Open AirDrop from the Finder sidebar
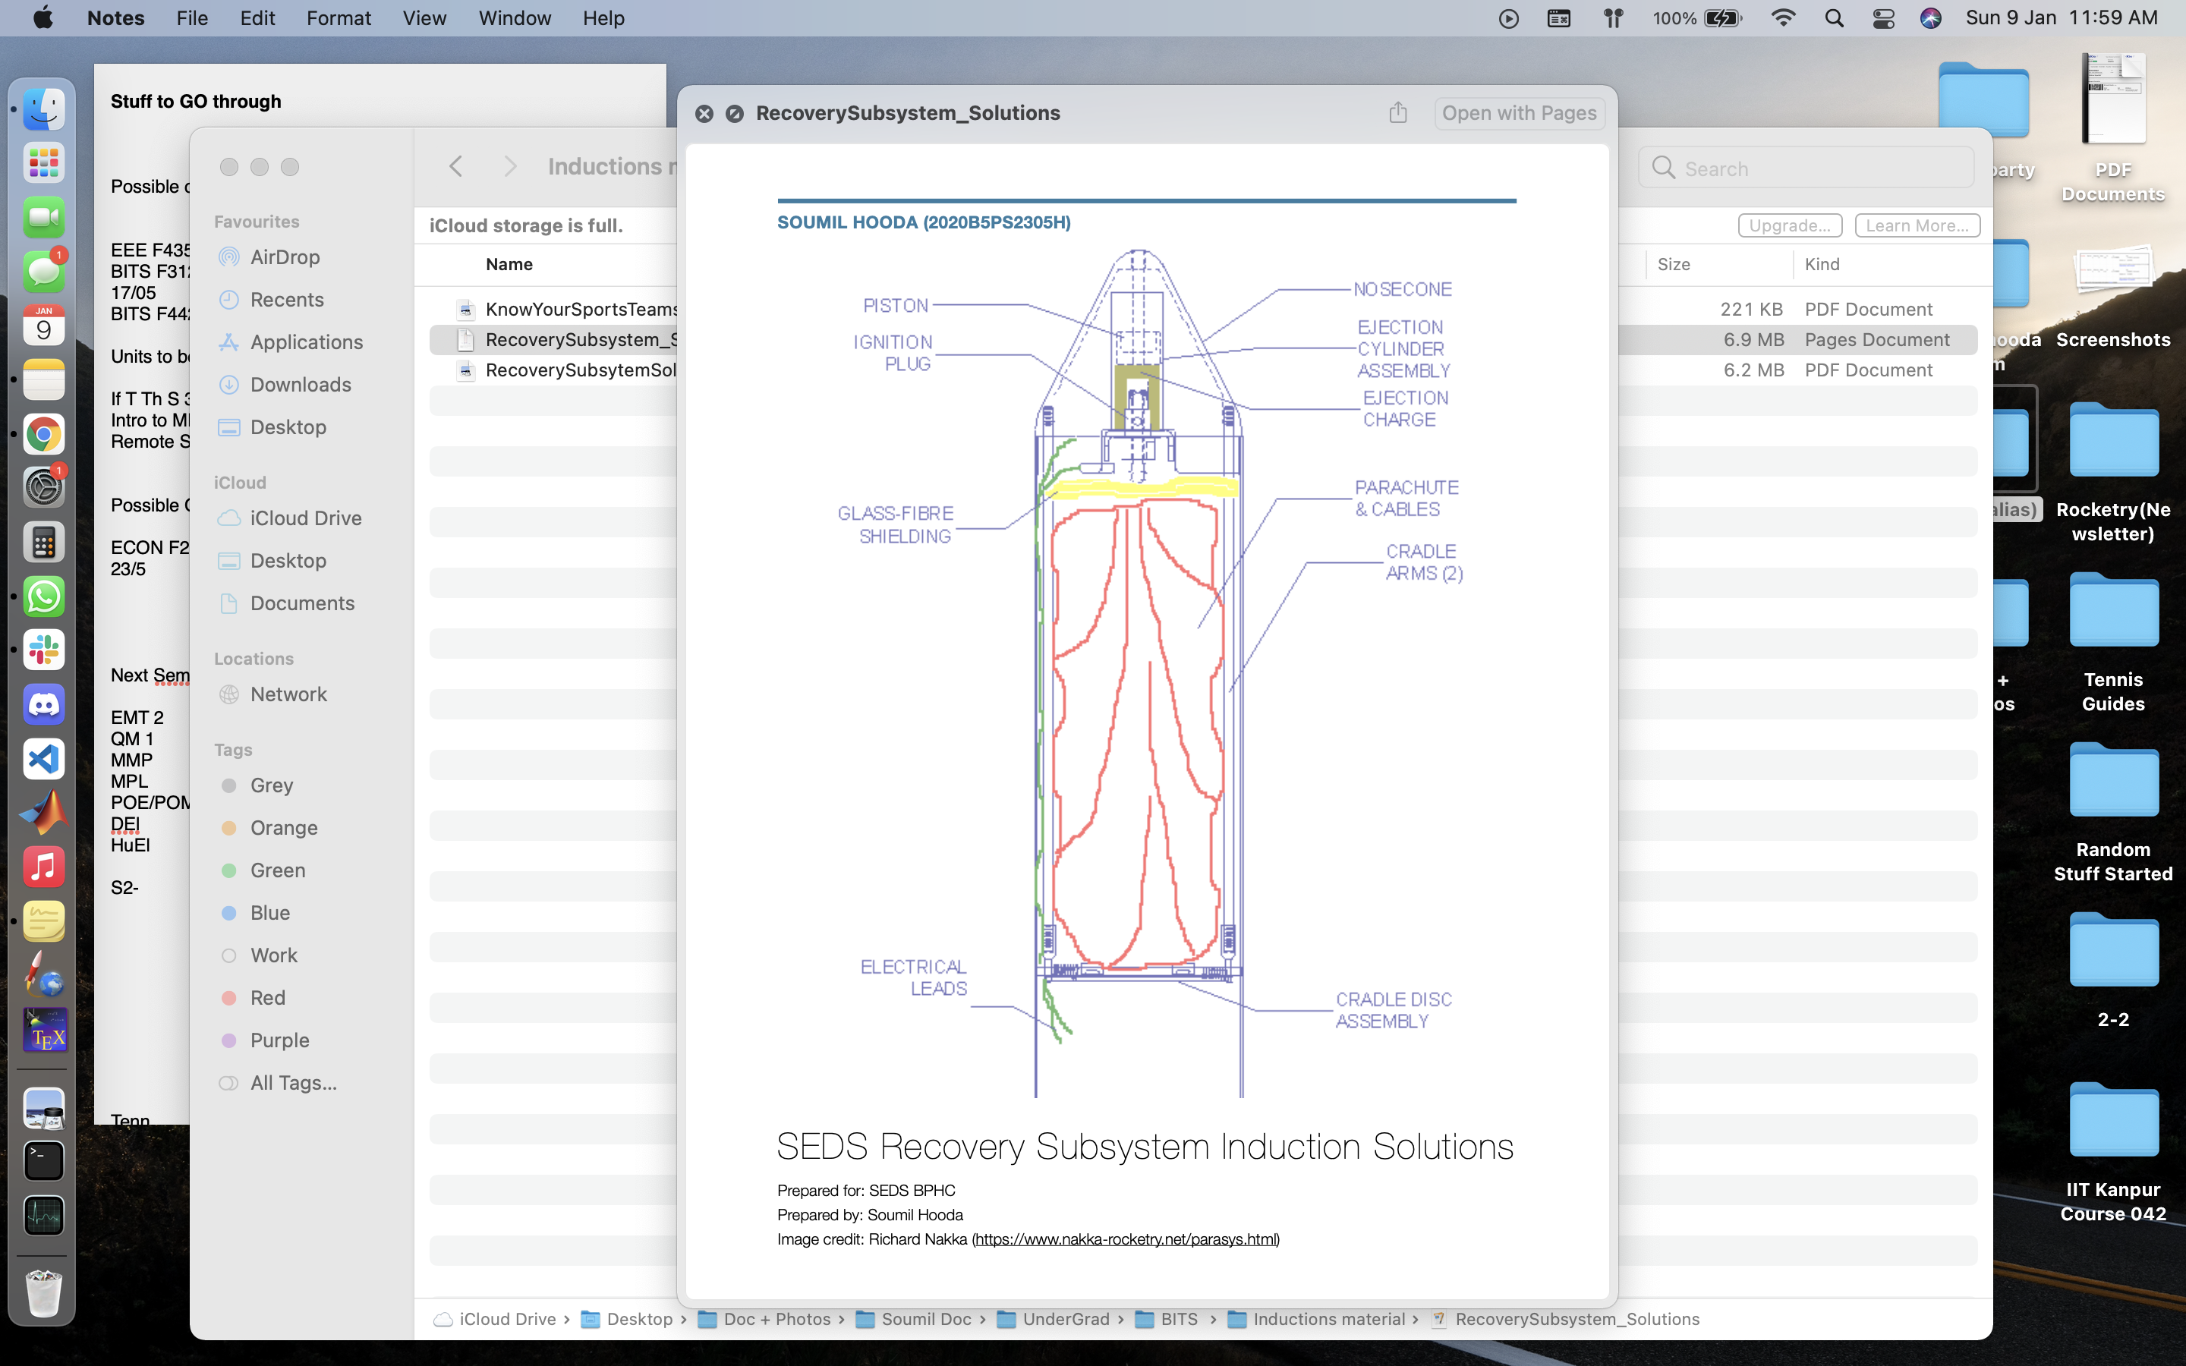 click(x=282, y=257)
